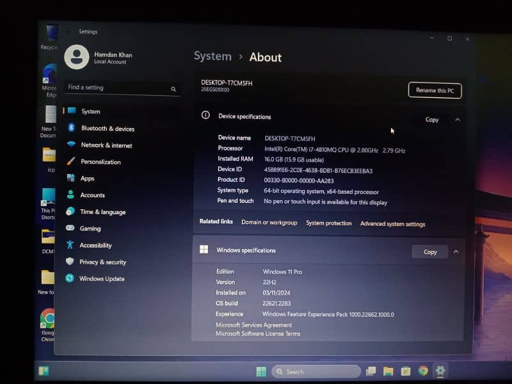Click the Edition value Windows 11 Pro
512x384 pixels.
click(x=282, y=271)
